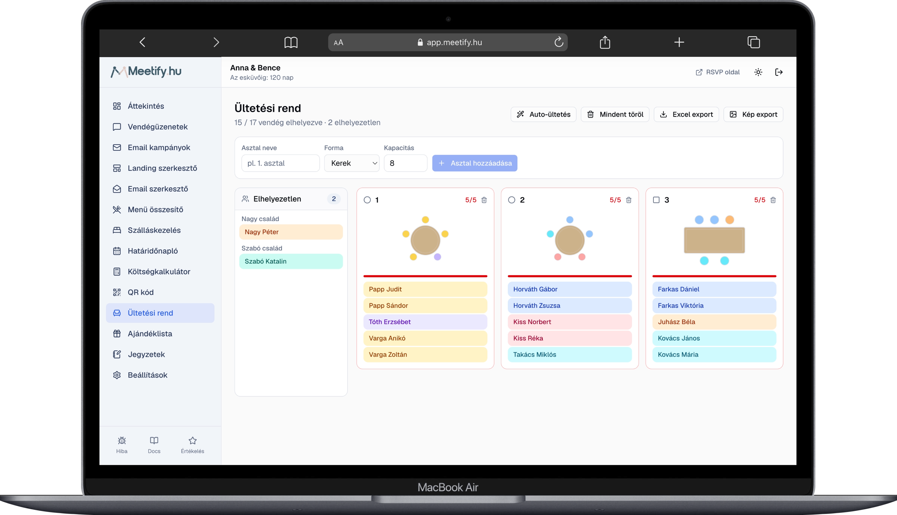Open Email szerkesztő page
The image size is (897, 515).
pyautogui.click(x=160, y=189)
